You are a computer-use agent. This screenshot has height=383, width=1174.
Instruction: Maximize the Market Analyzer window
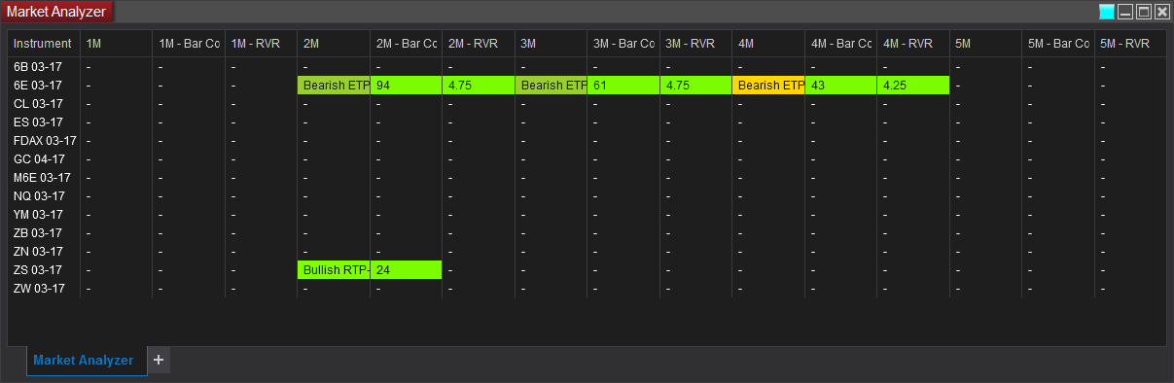pyautogui.click(x=1144, y=12)
